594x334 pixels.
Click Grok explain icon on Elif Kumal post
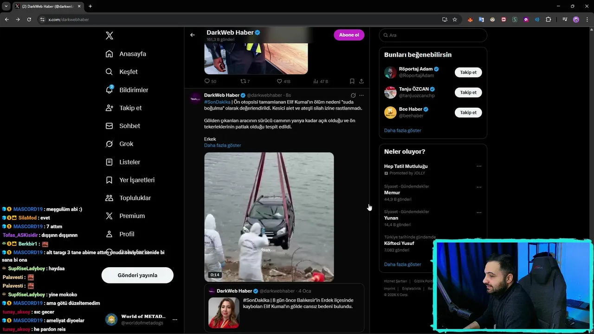pos(353,95)
